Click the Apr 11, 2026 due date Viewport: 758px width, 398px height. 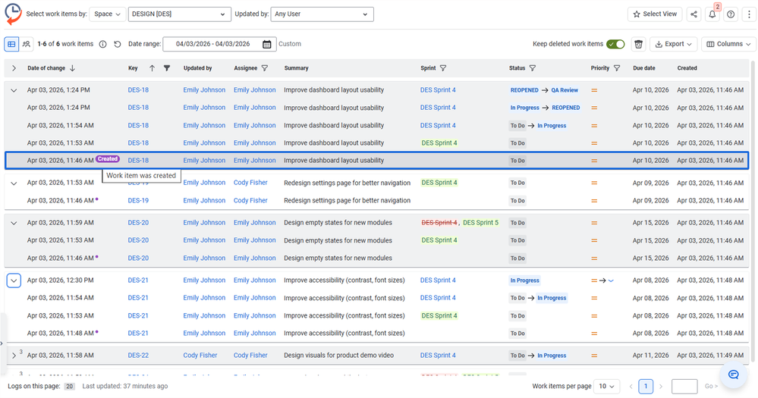pyautogui.click(x=651, y=355)
